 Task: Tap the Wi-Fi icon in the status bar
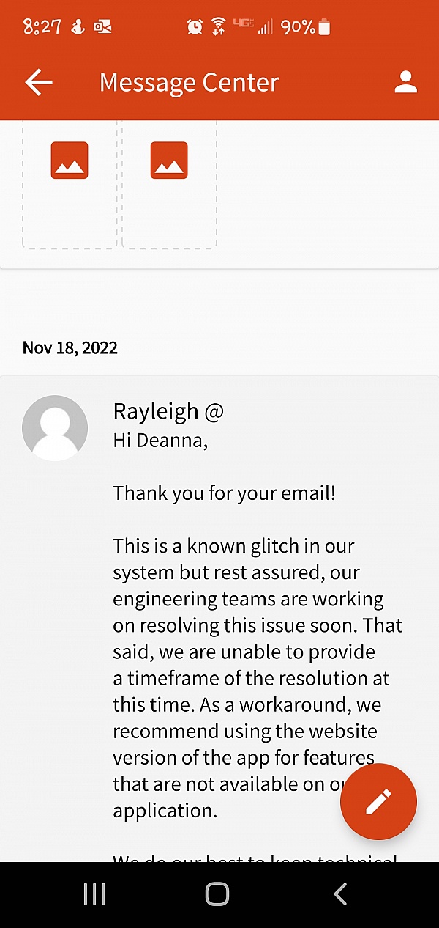click(218, 27)
